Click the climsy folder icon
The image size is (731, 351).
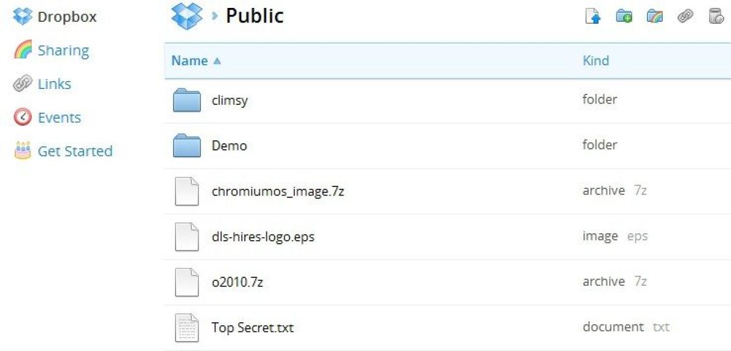[x=186, y=99]
